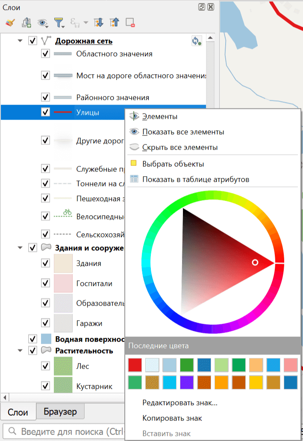Toggle the Водная поверхность layer checkbox
303x441 pixels.
click(x=32, y=339)
